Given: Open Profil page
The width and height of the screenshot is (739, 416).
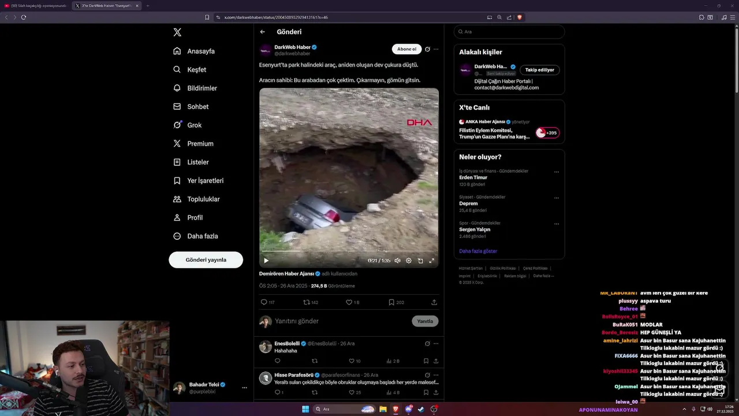Looking at the screenshot, I should 188,217.
